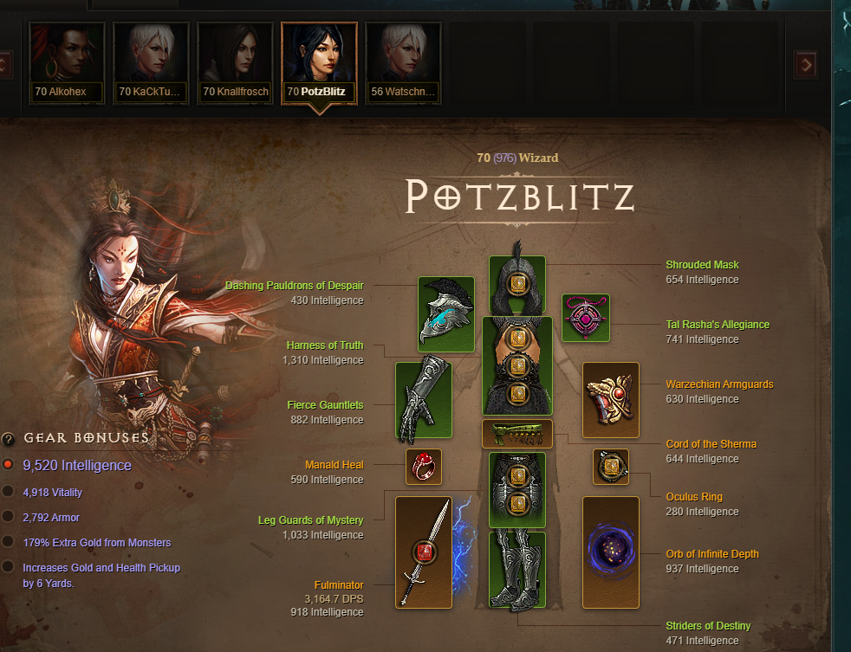Switch to the 70 Alkohex hero tab
This screenshot has height=652, width=851.
[67, 63]
